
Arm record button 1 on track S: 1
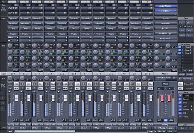10,84
